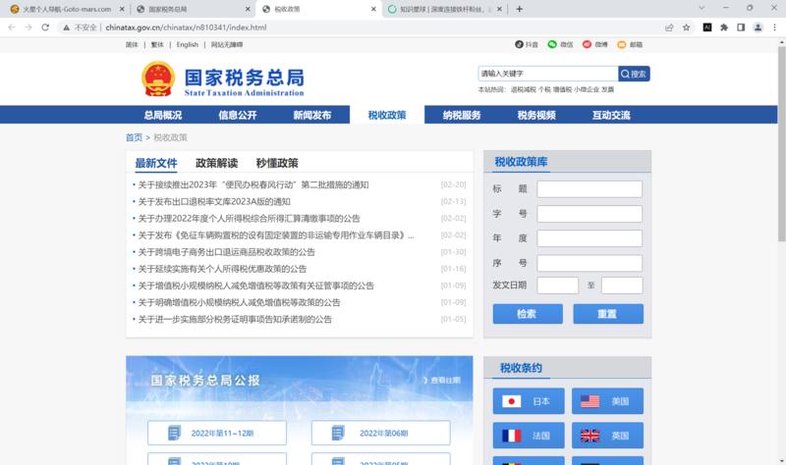Click the 字号 input field
Image resolution: width=786 pixels, height=465 pixels.
pos(589,214)
